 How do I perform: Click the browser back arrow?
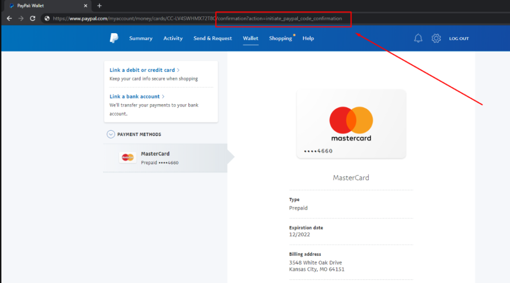[9, 18]
